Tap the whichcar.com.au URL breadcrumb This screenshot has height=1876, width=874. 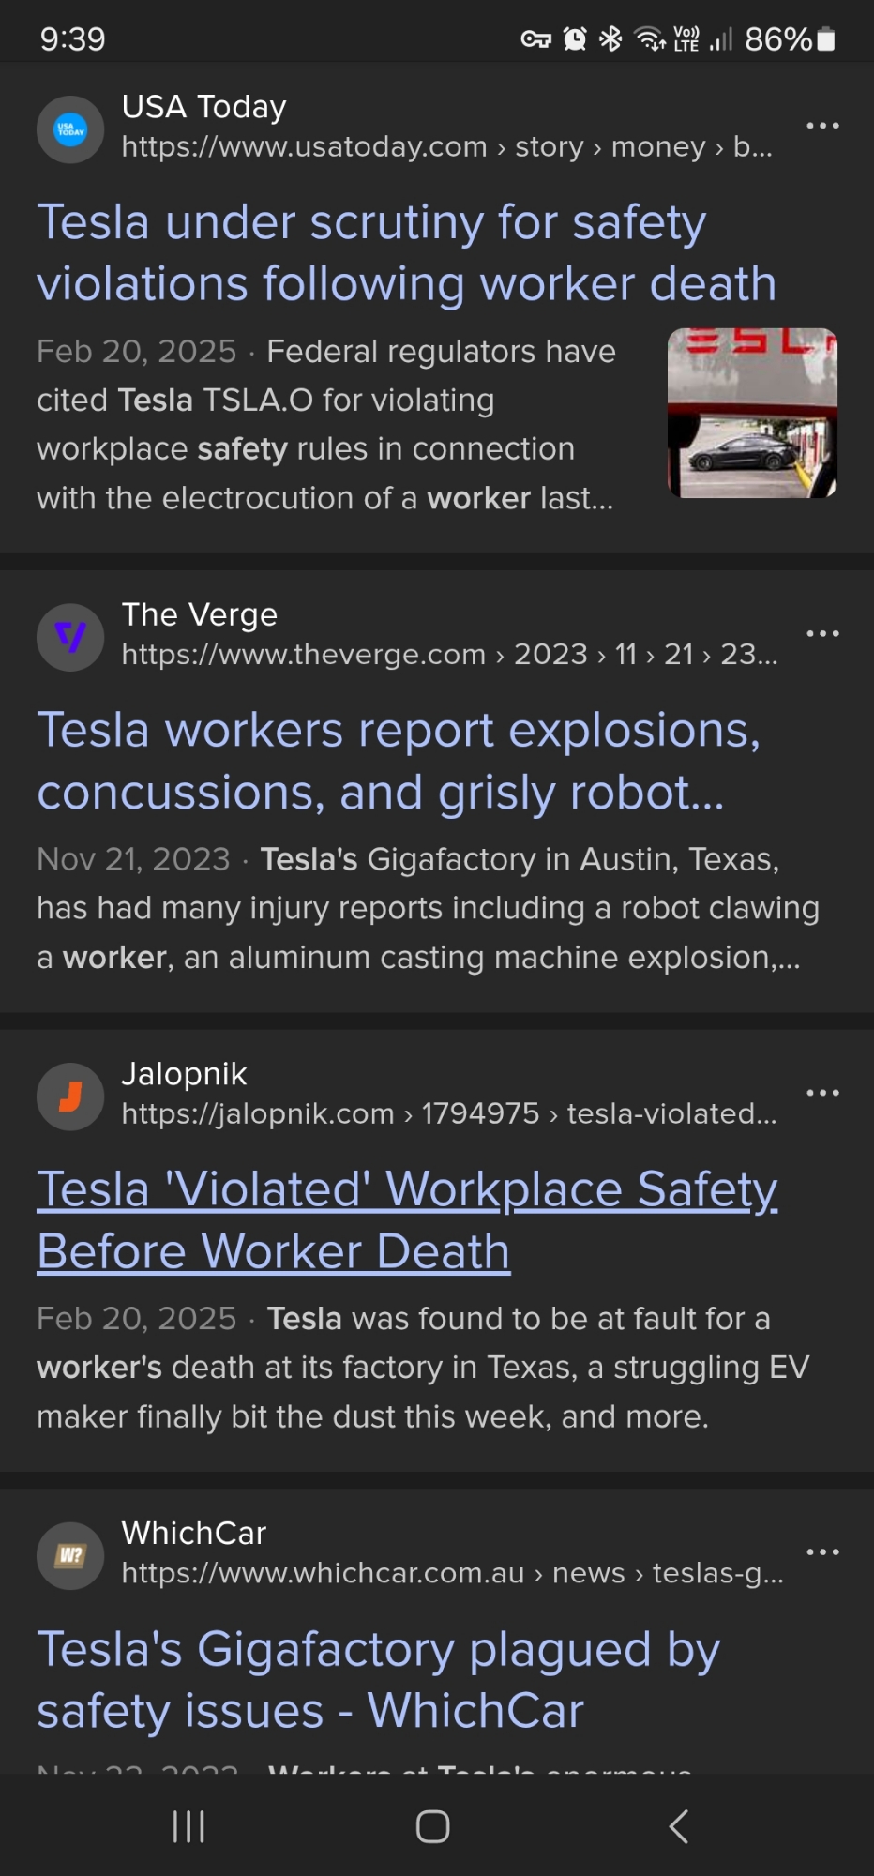click(452, 1573)
